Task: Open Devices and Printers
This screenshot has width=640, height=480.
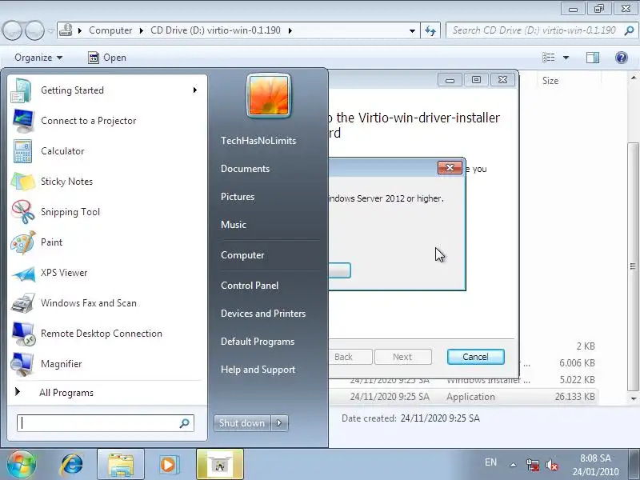Action: tap(263, 314)
